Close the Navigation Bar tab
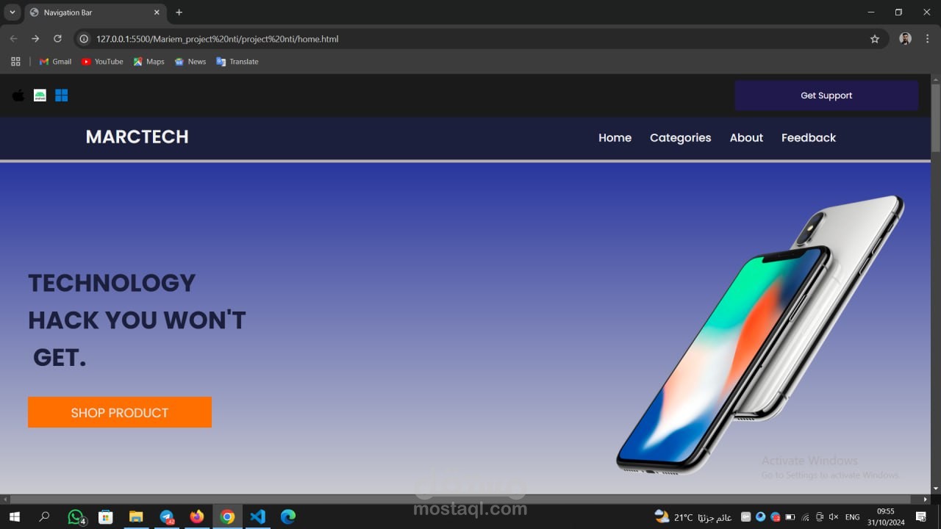Viewport: 941px width, 529px height. 157,12
